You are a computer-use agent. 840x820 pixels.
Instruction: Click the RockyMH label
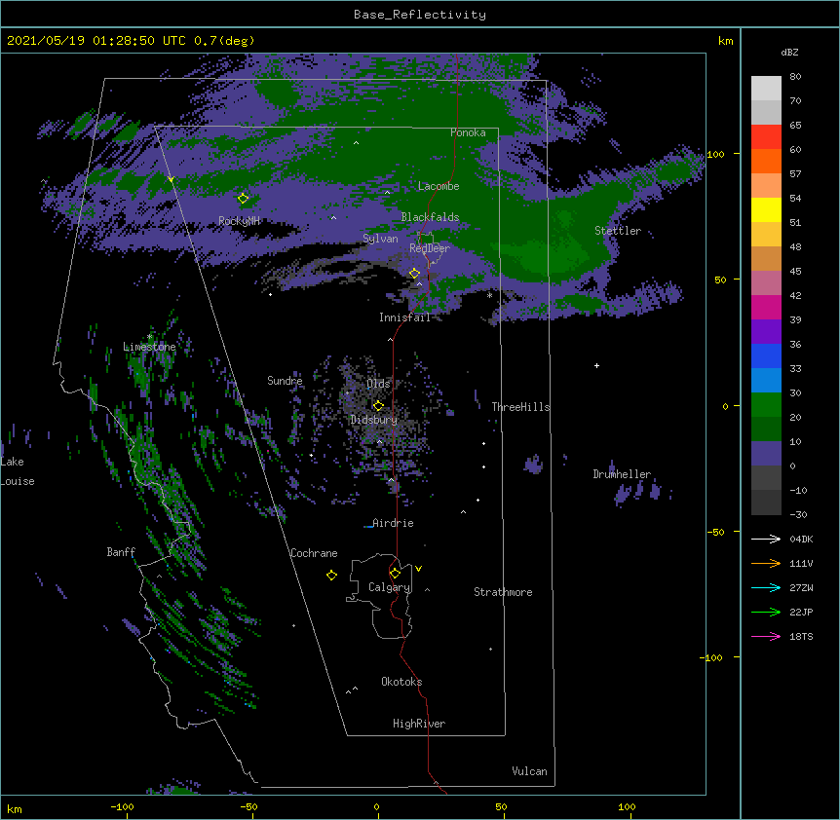(239, 221)
